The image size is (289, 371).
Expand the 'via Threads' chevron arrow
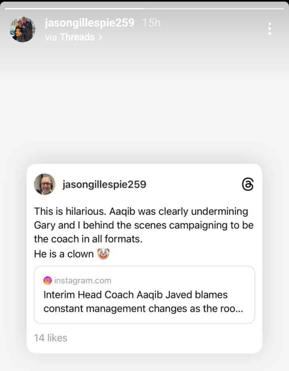click(100, 37)
